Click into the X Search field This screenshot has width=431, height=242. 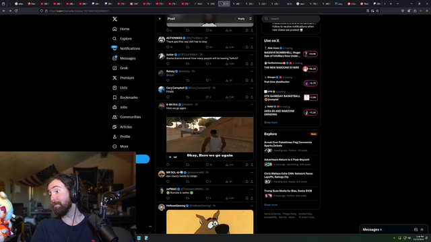point(291,19)
